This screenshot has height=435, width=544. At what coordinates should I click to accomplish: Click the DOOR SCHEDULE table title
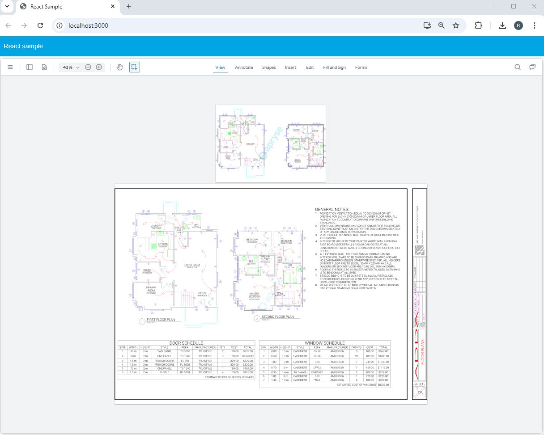point(186,343)
